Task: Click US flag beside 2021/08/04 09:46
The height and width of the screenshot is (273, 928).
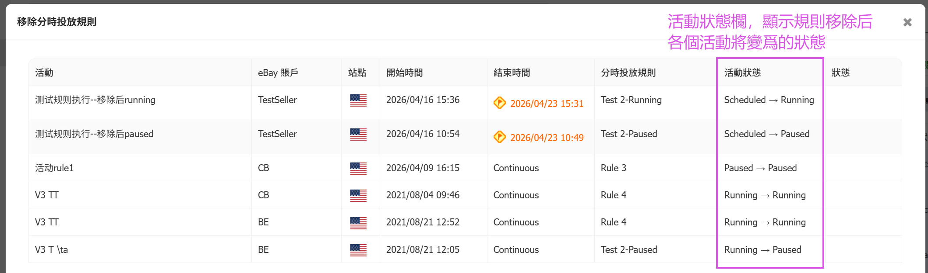Action: 358,196
